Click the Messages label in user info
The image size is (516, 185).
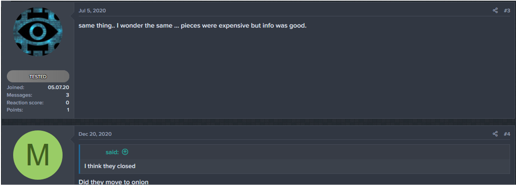[x=19, y=95]
